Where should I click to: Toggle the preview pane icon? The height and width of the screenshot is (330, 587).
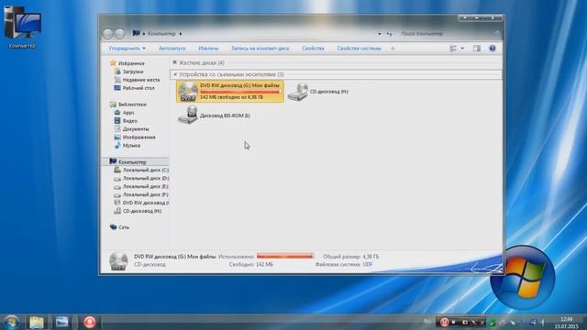coord(477,49)
